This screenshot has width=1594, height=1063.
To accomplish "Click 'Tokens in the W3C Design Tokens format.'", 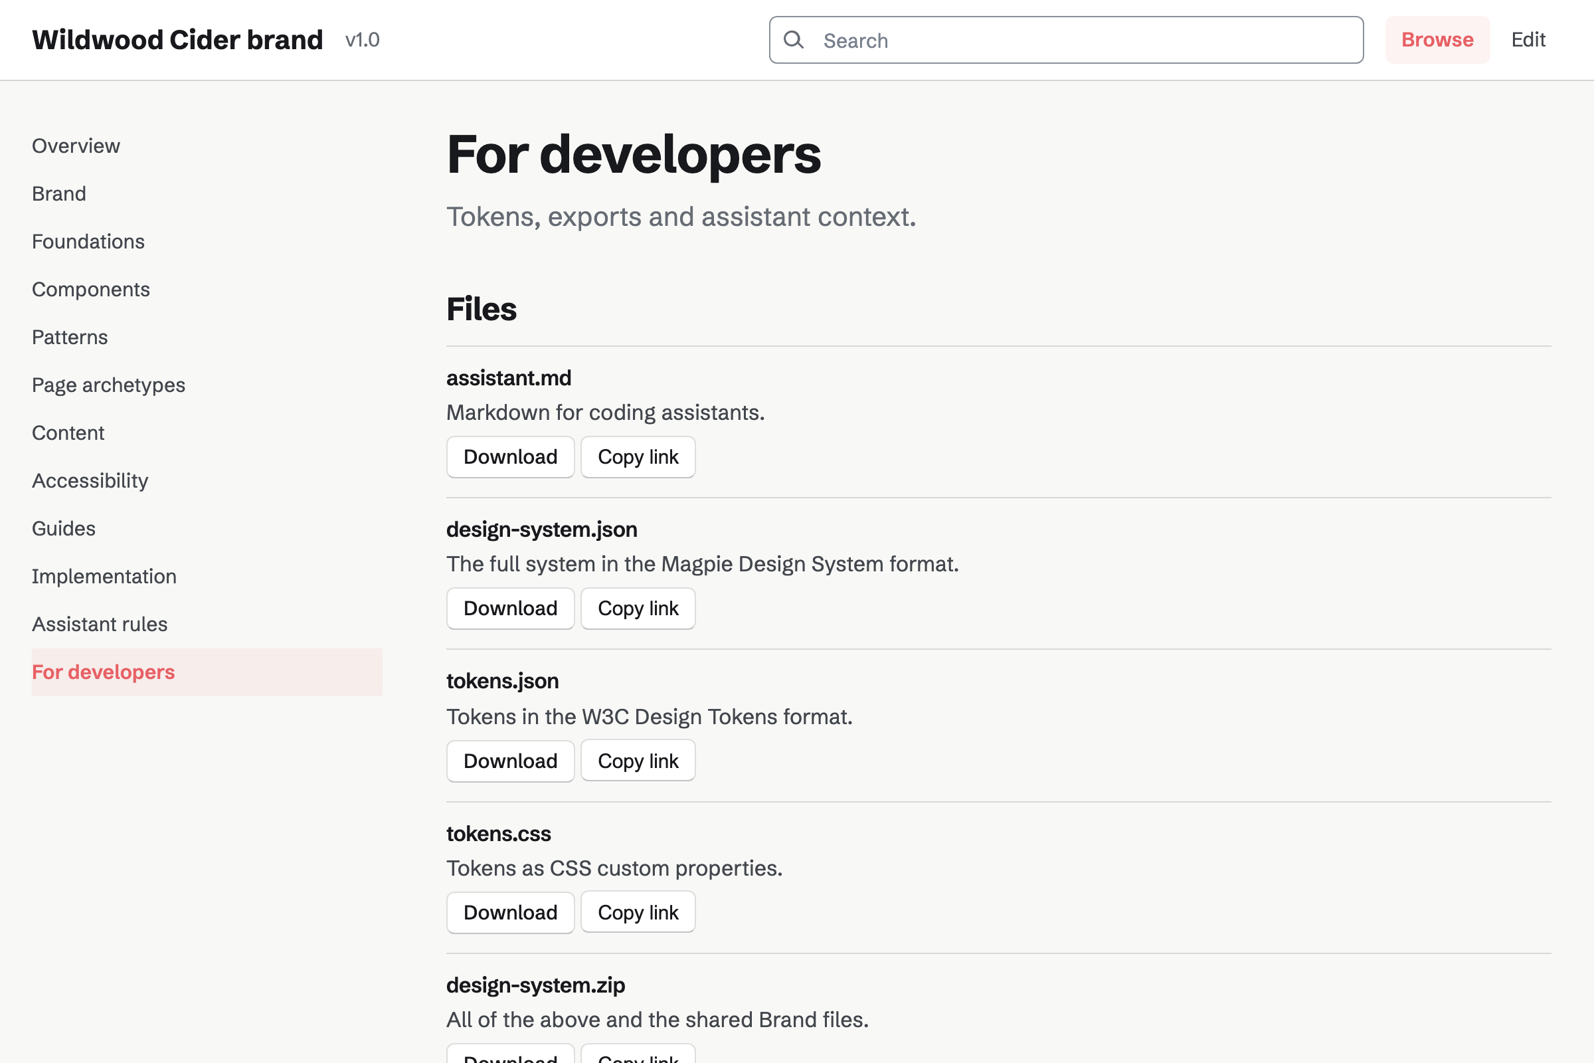I will (650, 717).
